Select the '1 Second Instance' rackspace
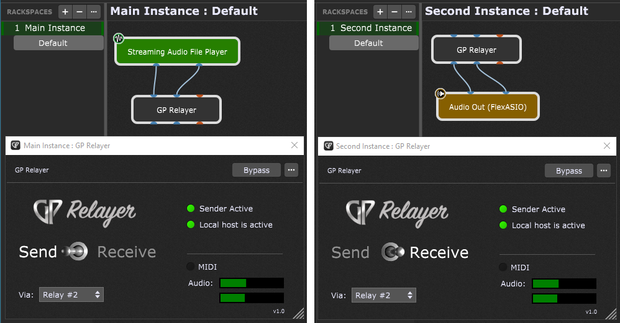The height and width of the screenshot is (323, 620). coord(368,28)
